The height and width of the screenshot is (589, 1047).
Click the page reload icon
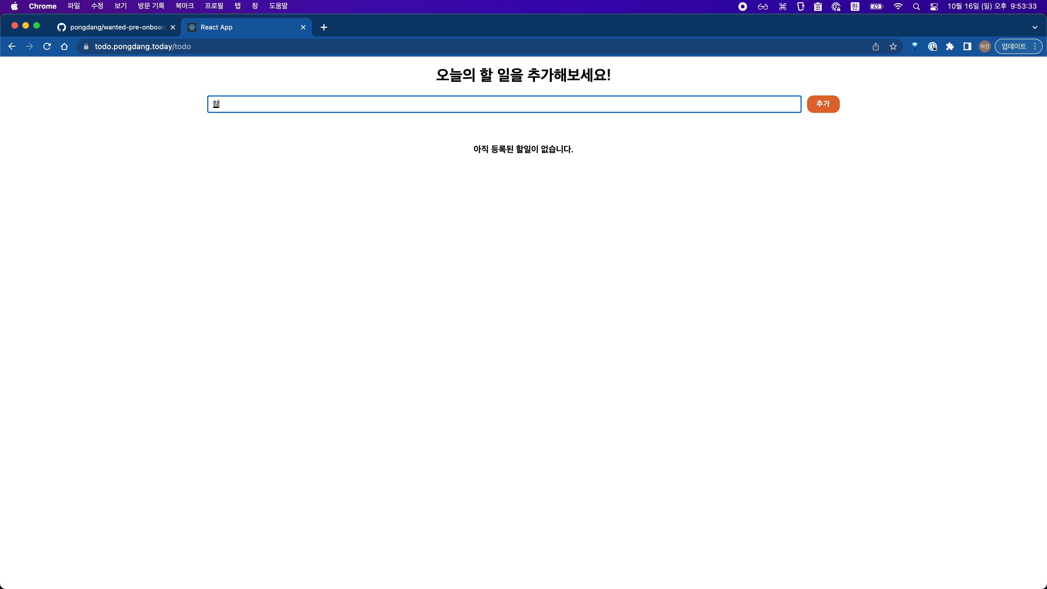47,46
